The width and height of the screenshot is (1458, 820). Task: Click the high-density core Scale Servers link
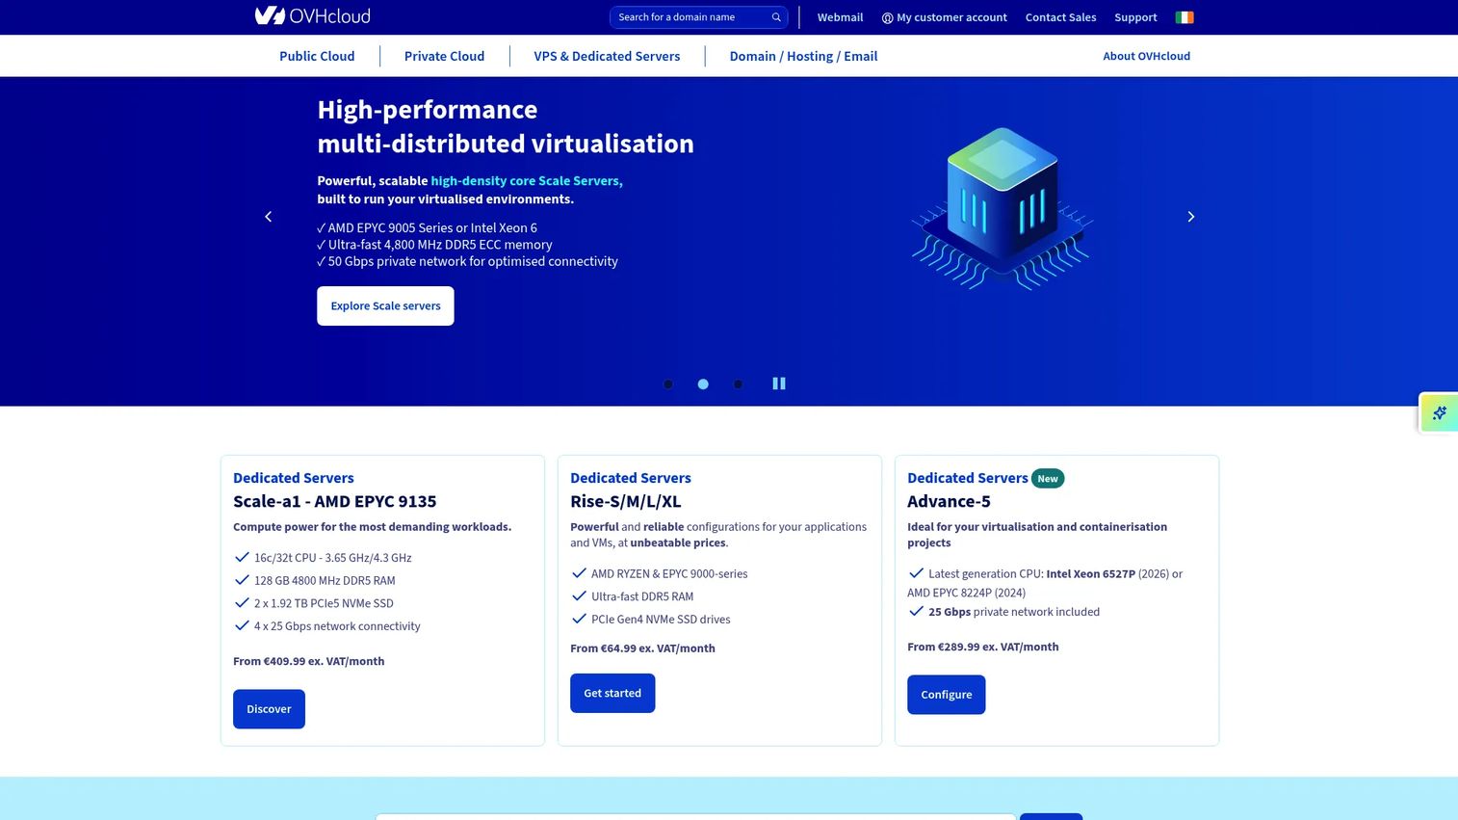tap(527, 181)
